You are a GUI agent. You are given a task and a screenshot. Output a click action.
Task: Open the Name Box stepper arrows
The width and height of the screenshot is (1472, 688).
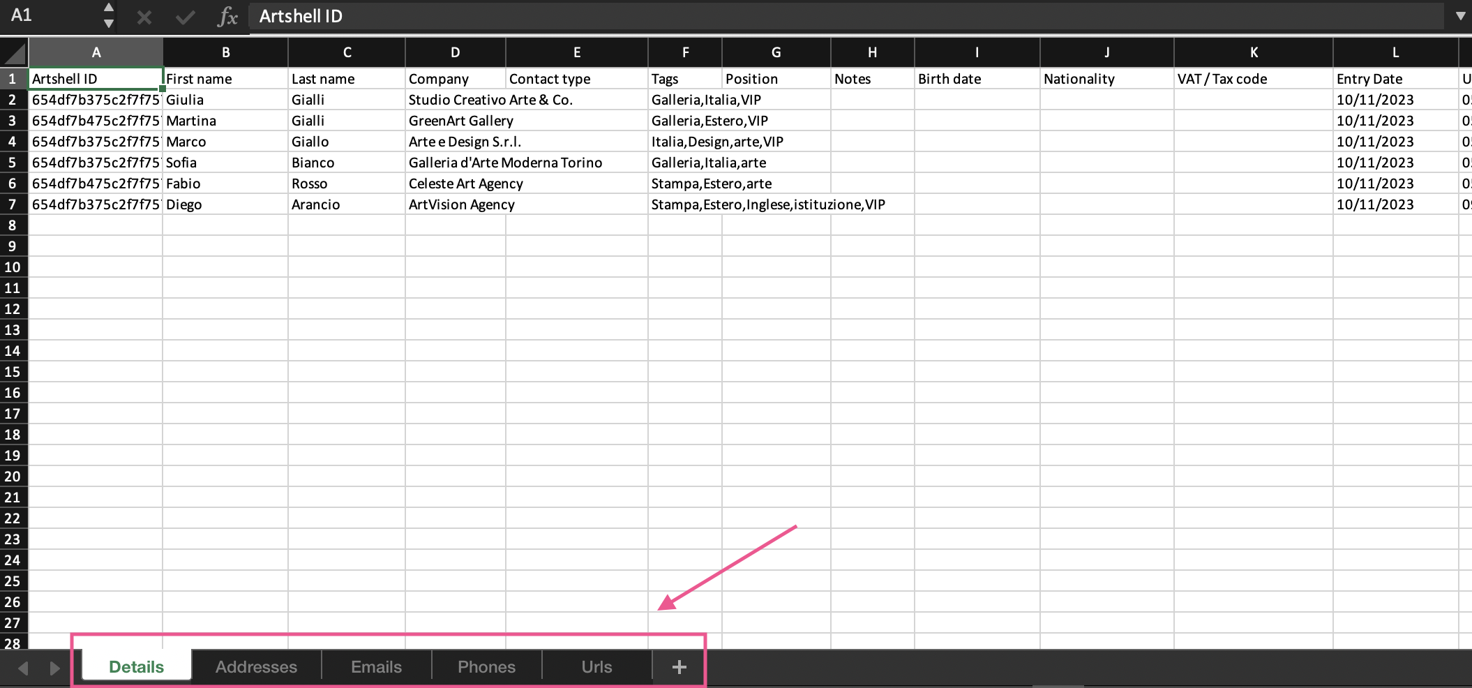108,15
